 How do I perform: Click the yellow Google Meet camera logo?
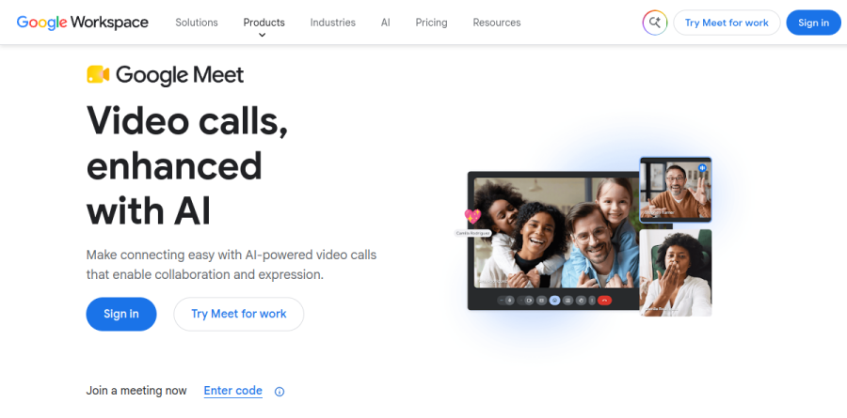click(x=98, y=74)
